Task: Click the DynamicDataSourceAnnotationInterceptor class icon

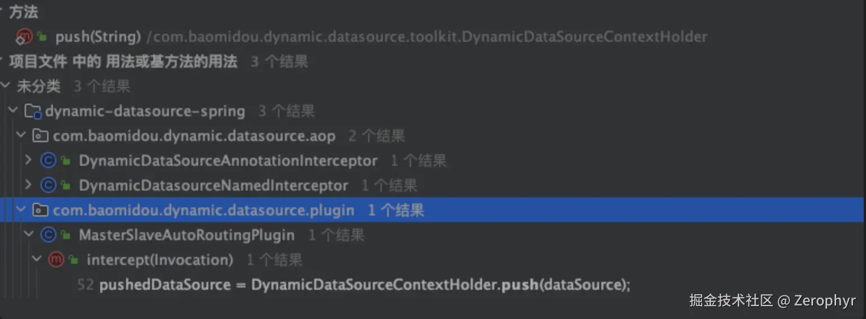Action: point(48,161)
